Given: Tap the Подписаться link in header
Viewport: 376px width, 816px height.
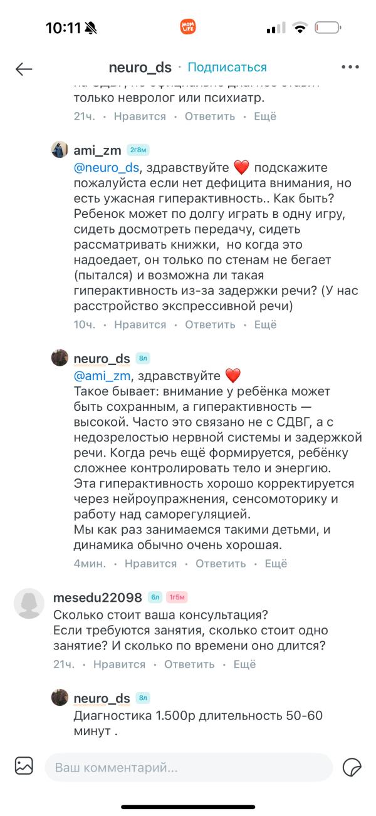Looking at the screenshot, I should coord(227,67).
